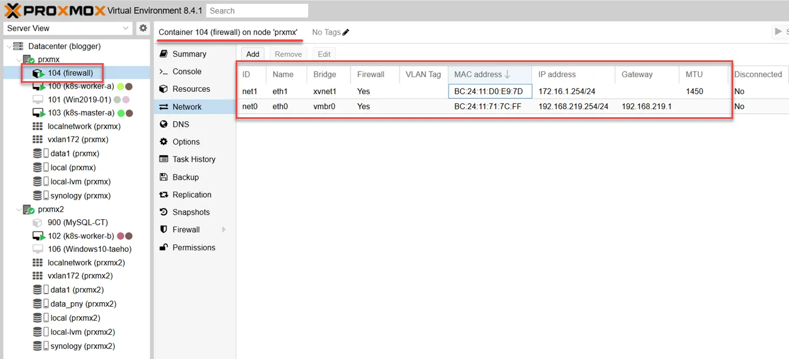This screenshot has height=359, width=789.
Task: Click the Search input field
Action: click(257, 11)
